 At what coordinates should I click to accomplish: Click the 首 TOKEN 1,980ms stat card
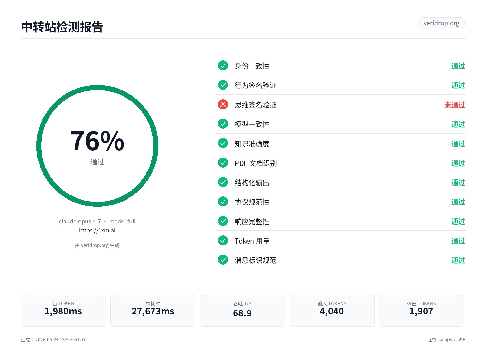coord(63,311)
